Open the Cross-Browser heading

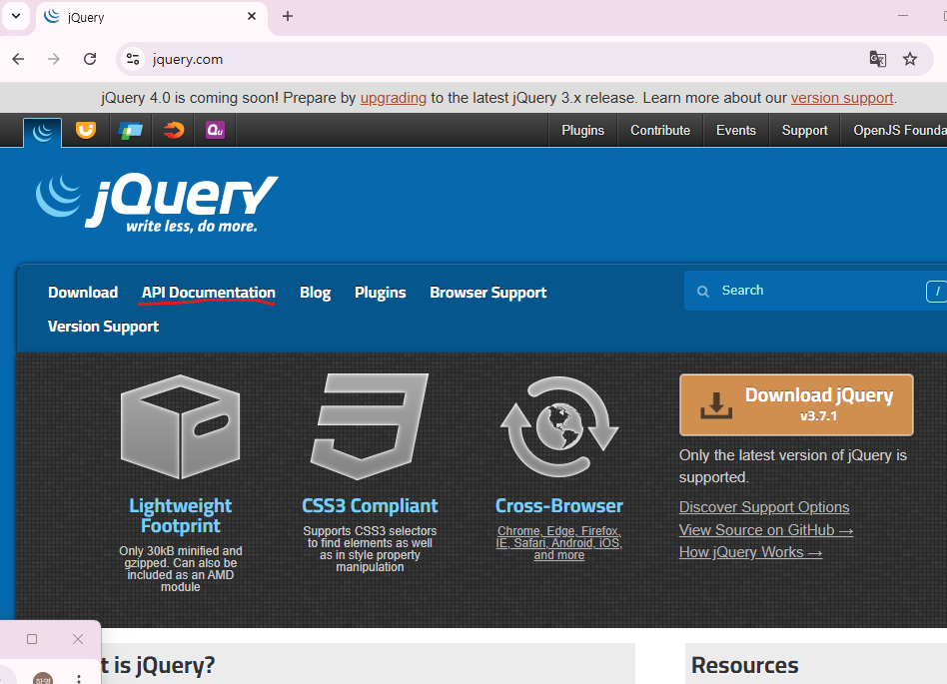[558, 506]
